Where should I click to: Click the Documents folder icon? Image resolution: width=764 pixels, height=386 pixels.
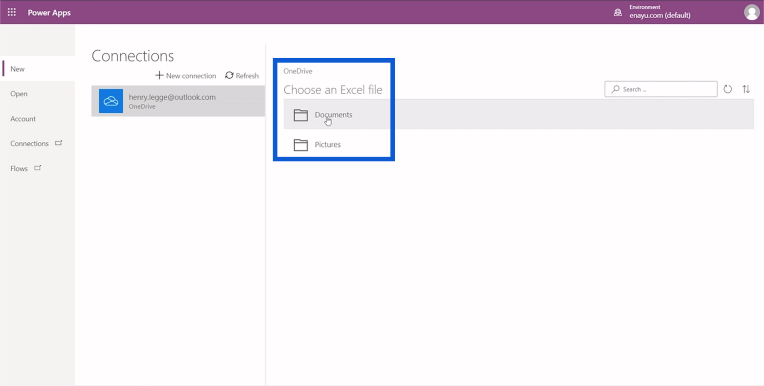tap(301, 115)
